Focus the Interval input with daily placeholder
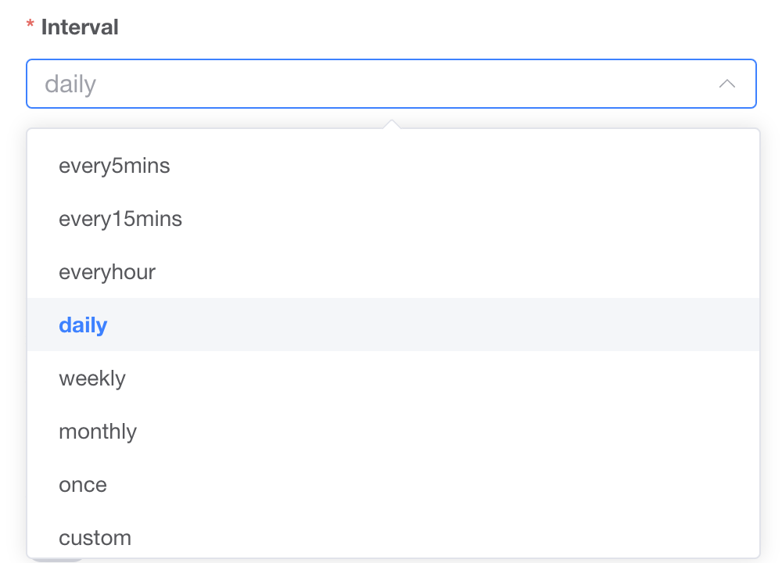 [313, 84]
